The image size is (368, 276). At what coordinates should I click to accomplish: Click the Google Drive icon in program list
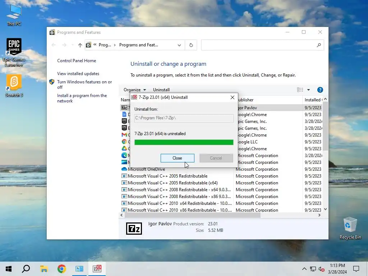tap(124, 148)
